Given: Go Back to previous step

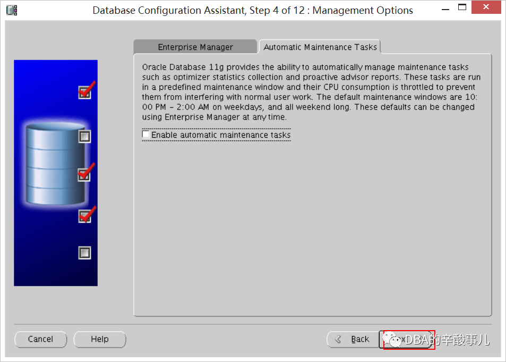Looking at the screenshot, I should click(x=353, y=339).
